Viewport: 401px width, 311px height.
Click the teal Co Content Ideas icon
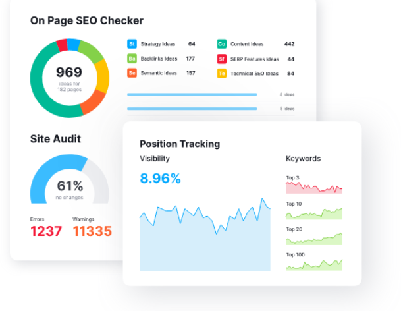pos(222,44)
